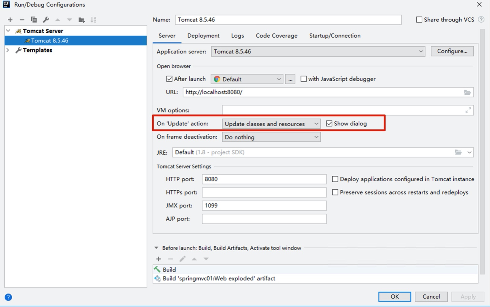Screen dimensions: 490x307
Task: Click the HTTP port field
Action: pos(264,179)
